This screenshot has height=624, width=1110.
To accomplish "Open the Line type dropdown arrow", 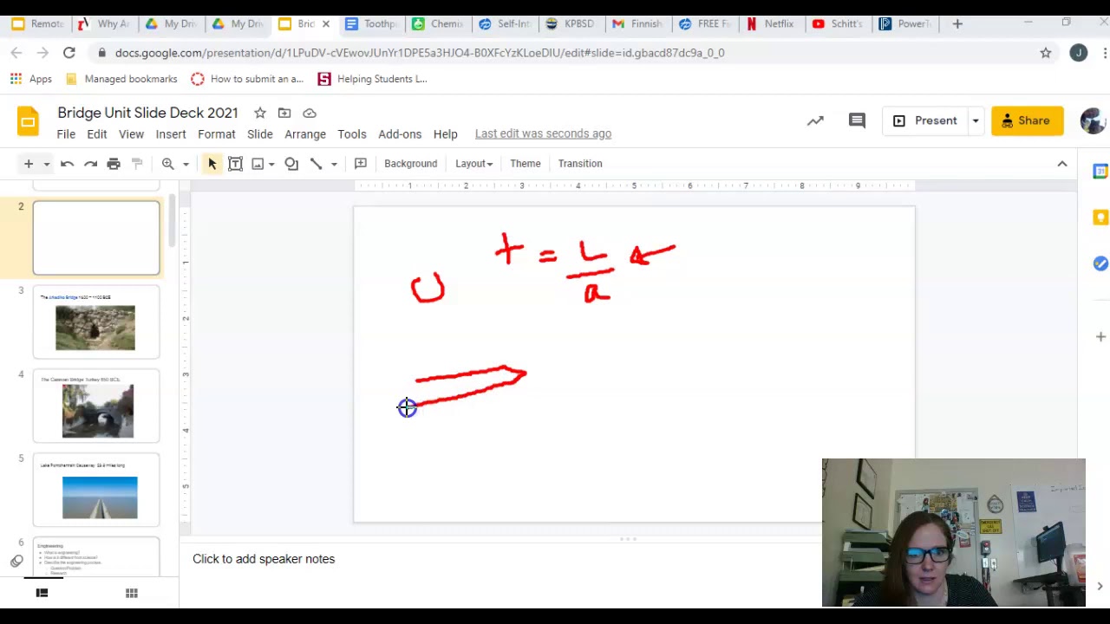I will pyautogui.click(x=334, y=164).
